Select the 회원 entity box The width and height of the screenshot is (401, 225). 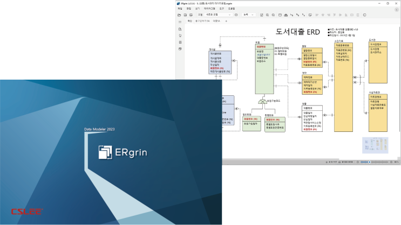(264, 69)
